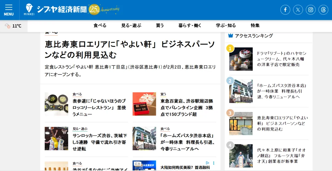Open the Threads social icon
Screen dimensions: 332x171
click(x=323, y=10)
